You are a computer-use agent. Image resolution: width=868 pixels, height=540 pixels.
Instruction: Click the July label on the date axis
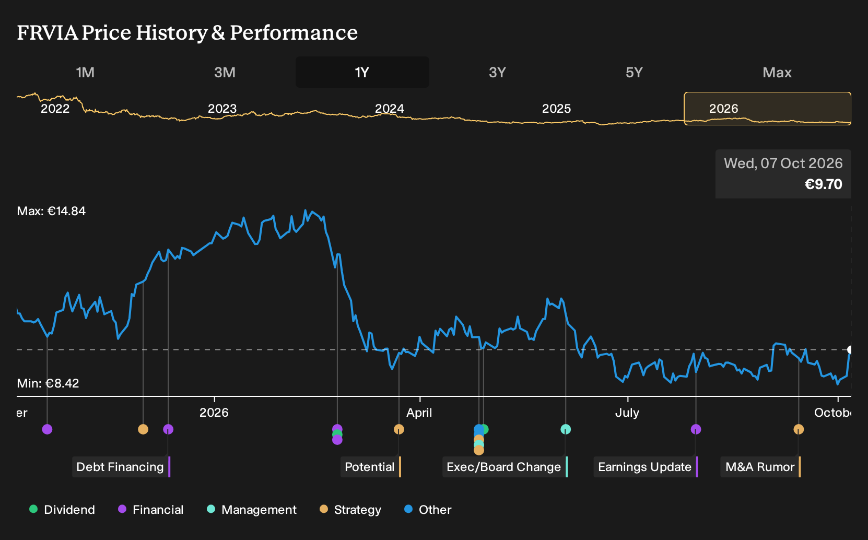[627, 413]
